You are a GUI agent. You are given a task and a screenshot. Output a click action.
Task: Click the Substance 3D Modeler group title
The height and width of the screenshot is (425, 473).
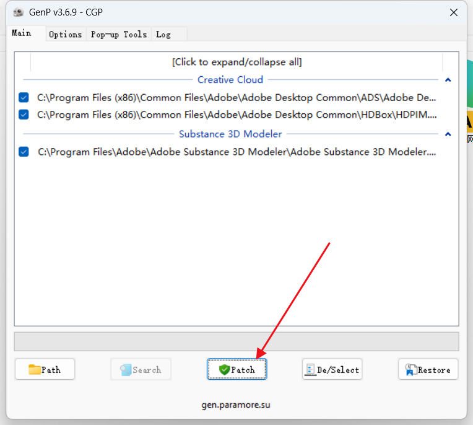(x=230, y=134)
